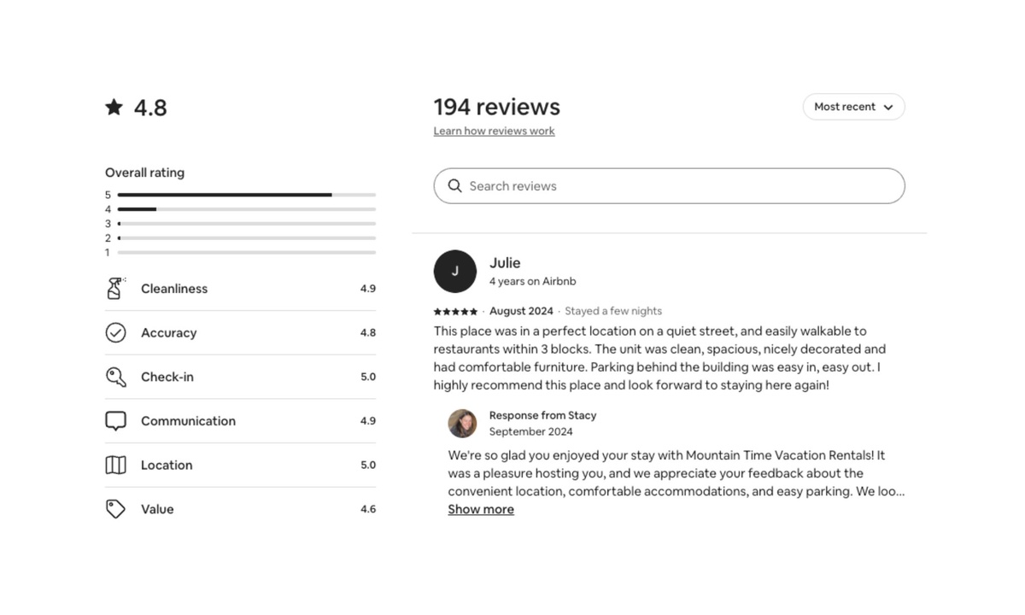
Task: Expand Stacy's response with Show more
Action: (x=481, y=510)
